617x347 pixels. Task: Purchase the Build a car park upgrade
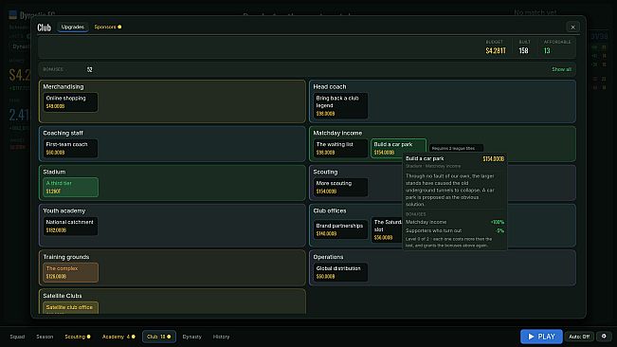[398, 148]
